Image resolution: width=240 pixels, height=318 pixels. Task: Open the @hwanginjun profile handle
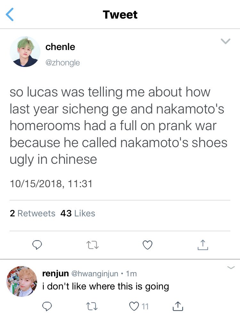(94, 273)
